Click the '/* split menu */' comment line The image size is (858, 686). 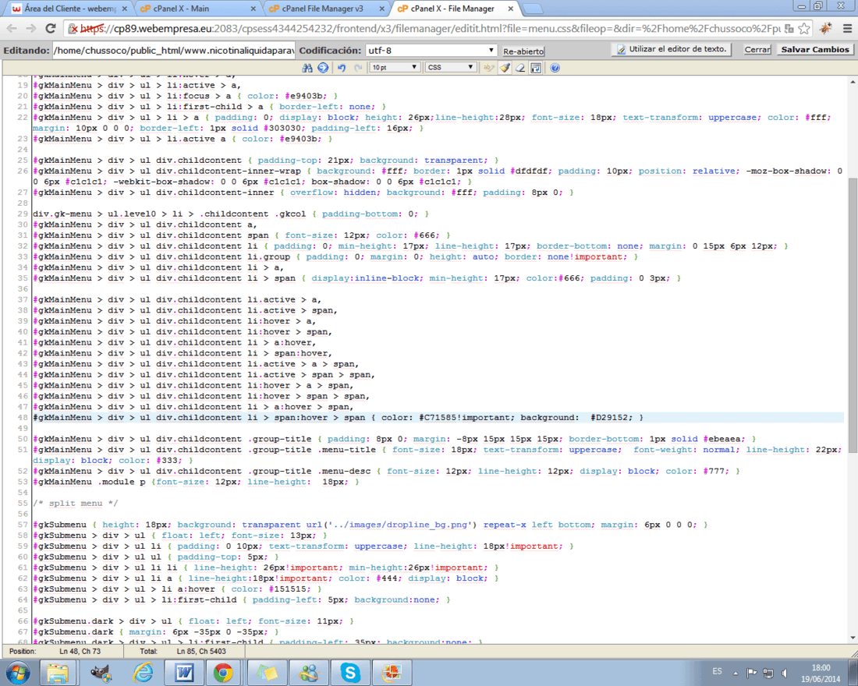(75, 504)
